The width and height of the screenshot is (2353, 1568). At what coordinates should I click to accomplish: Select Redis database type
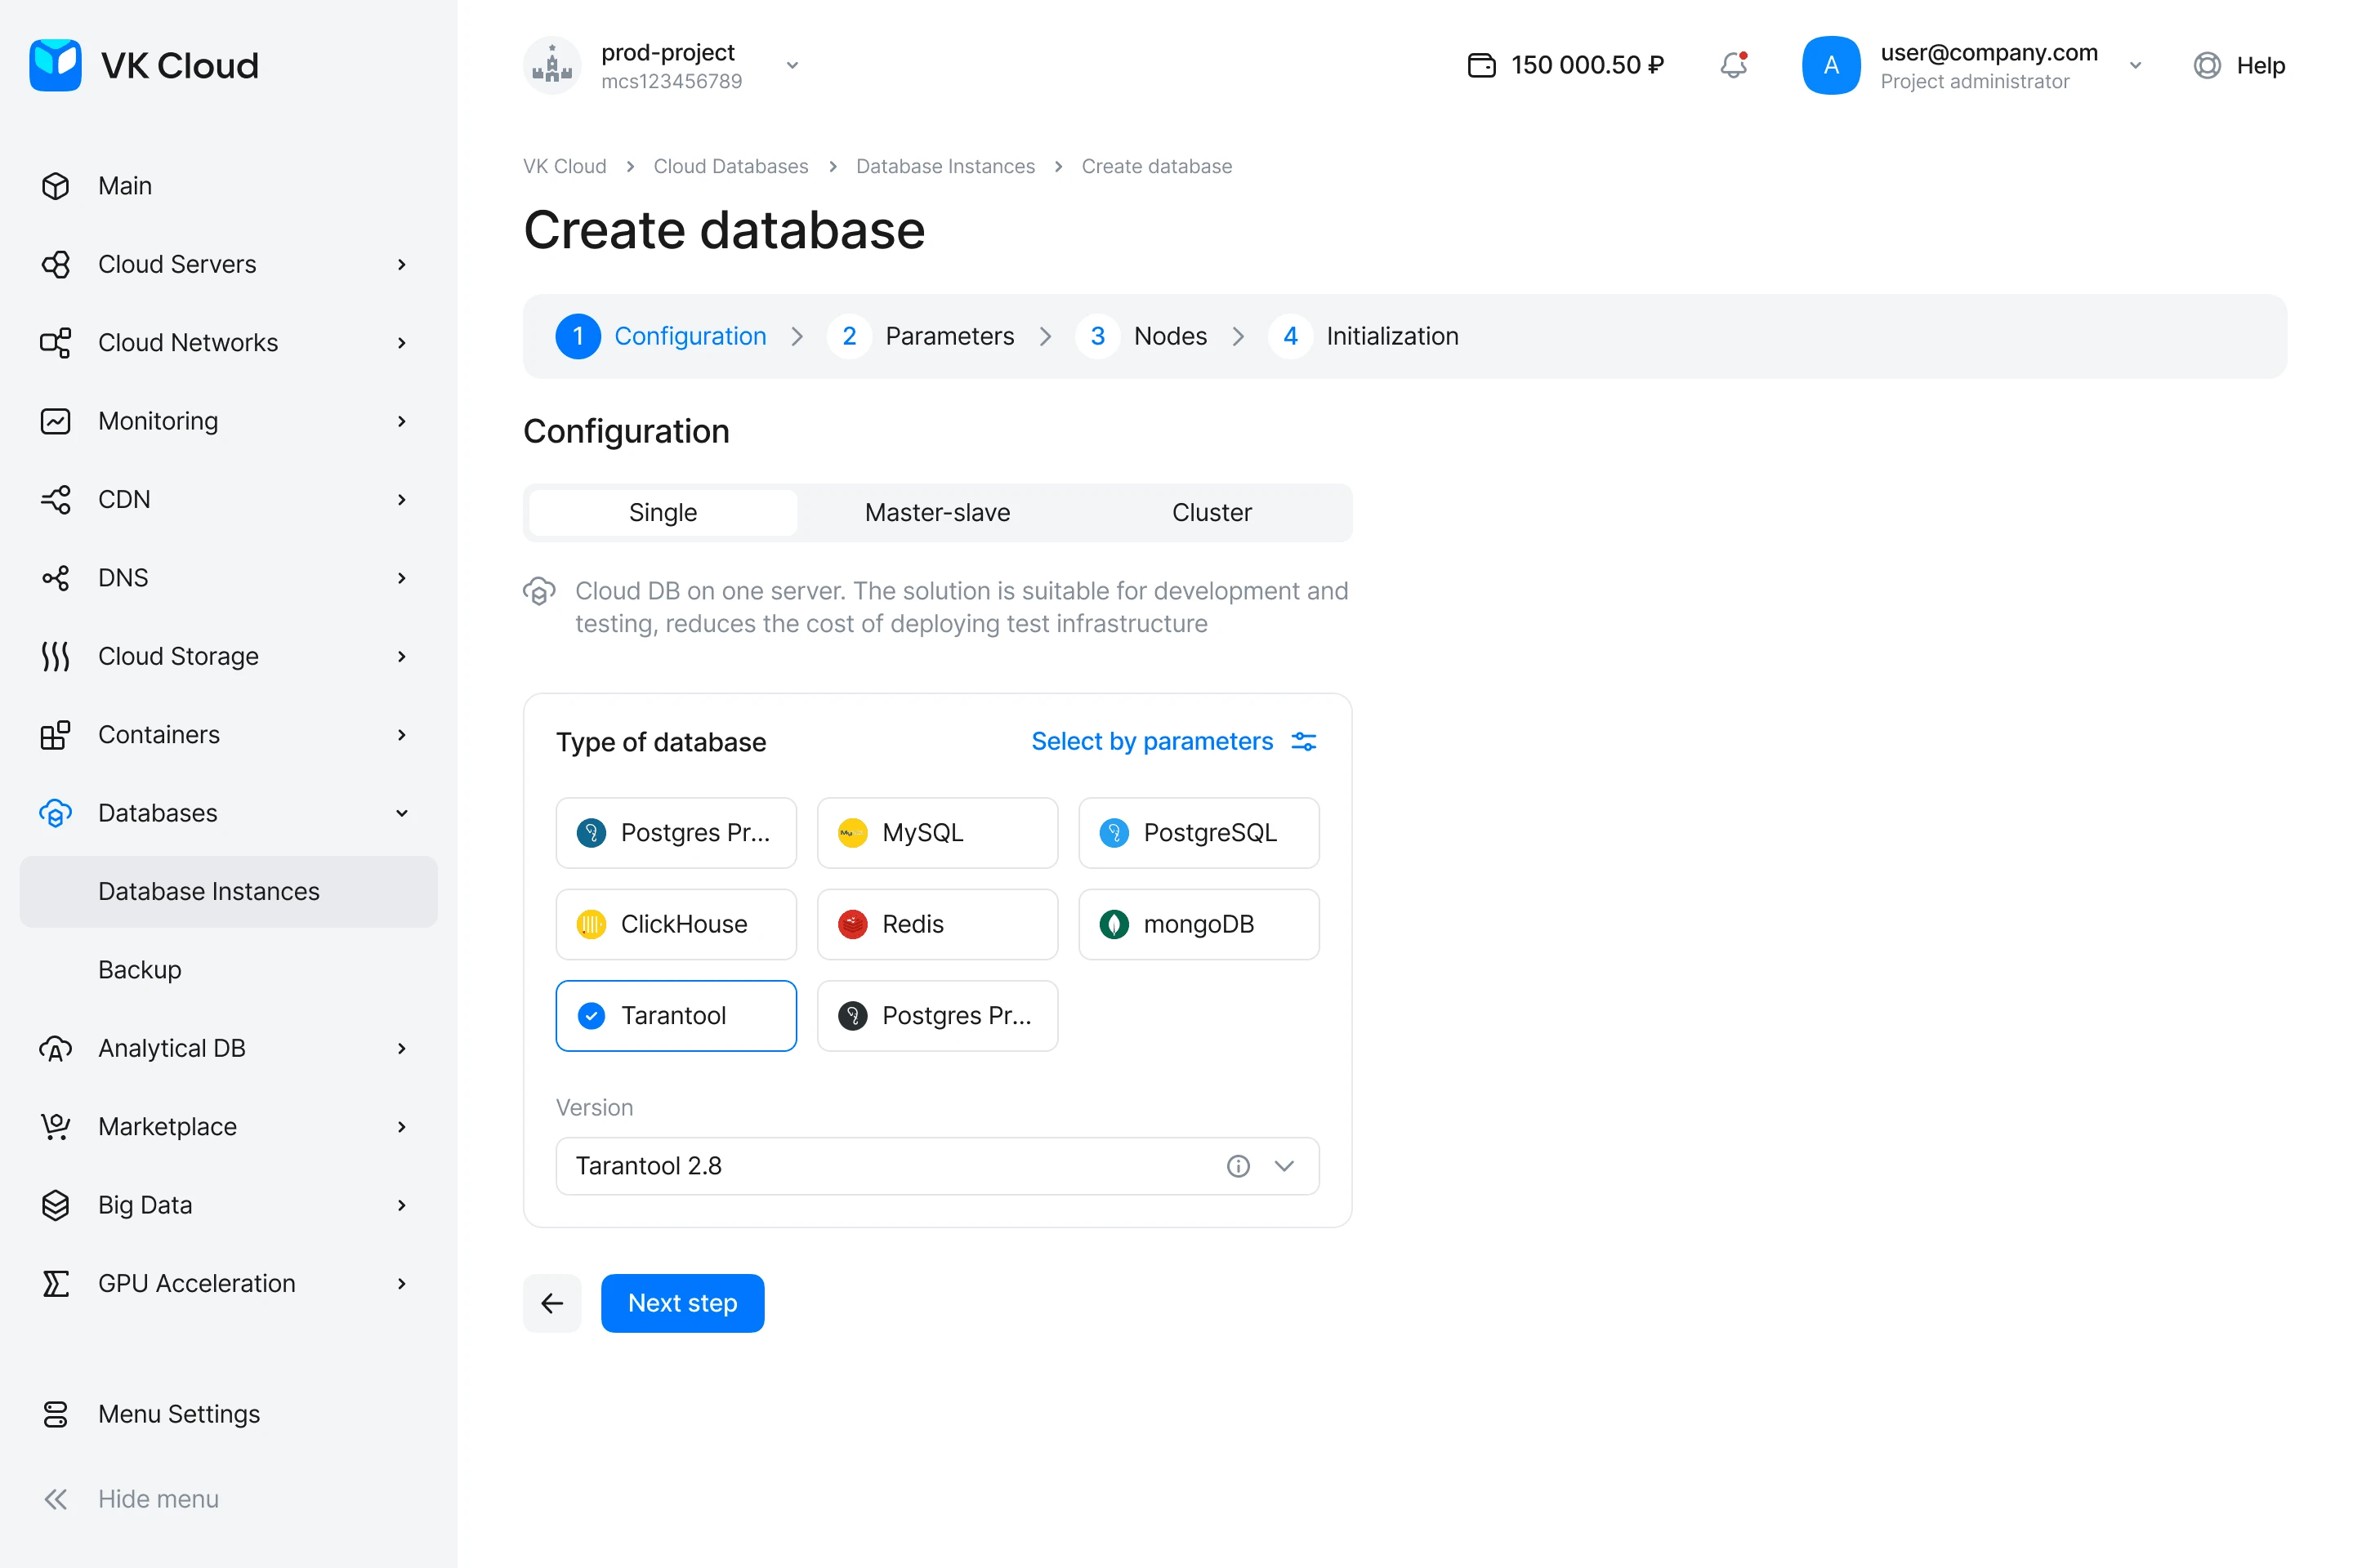point(937,924)
